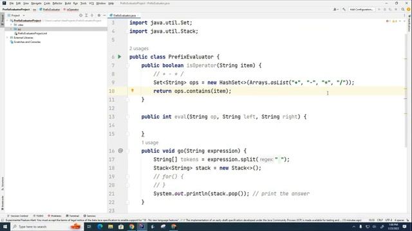Viewport: 412px width, 231px height.
Task: Click PrefixEvaluator class in breadcrumb bar
Action: 50,10
